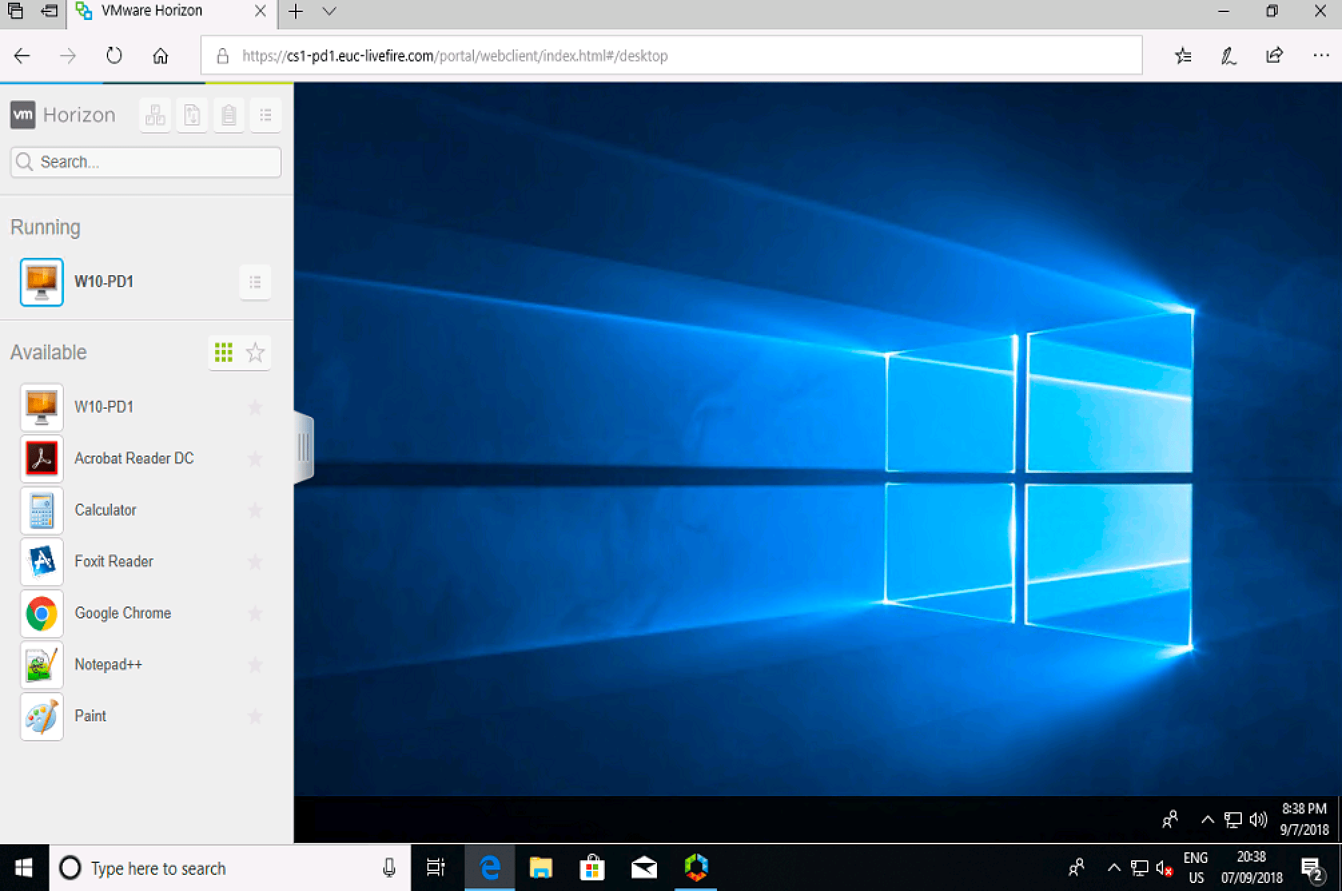The height and width of the screenshot is (891, 1342).
Task: Click the Type here to search box
Action: pyautogui.click(x=230, y=868)
